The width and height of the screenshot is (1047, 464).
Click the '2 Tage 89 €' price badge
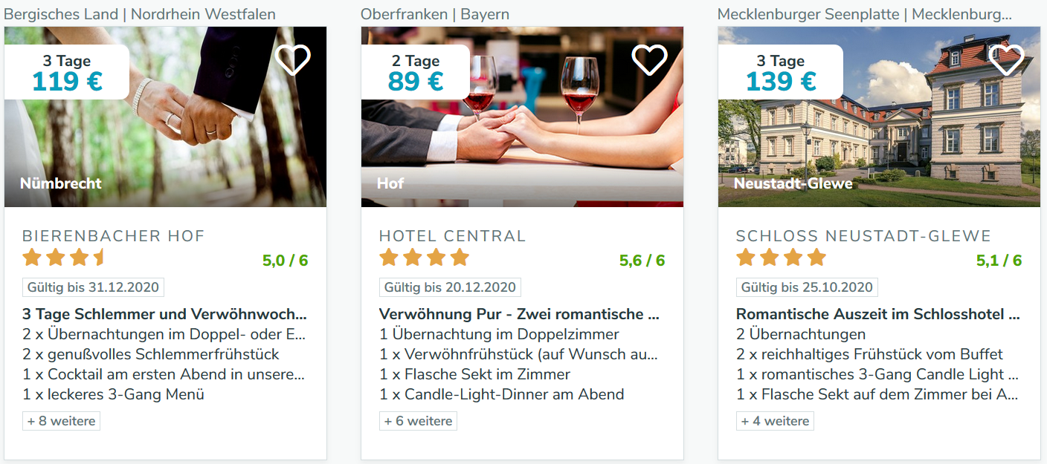(x=416, y=72)
